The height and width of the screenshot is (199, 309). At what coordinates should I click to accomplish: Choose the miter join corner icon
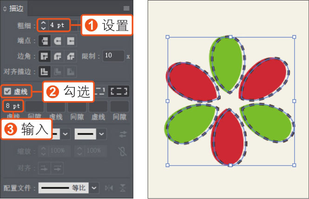coord(45,56)
